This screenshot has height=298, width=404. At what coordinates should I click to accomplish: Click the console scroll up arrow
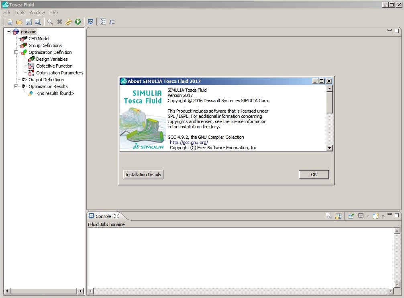pos(397,231)
